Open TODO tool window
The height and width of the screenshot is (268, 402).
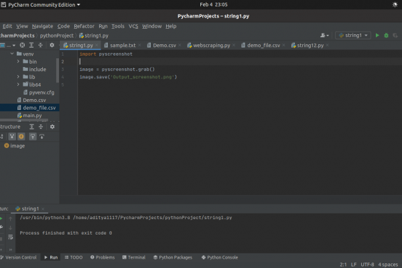tap(74, 257)
